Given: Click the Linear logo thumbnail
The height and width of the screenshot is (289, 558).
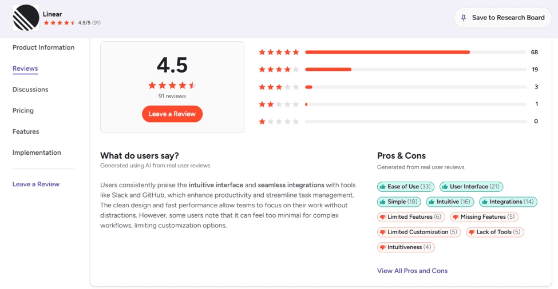Looking at the screenshot, I should [x=26, y=18].
